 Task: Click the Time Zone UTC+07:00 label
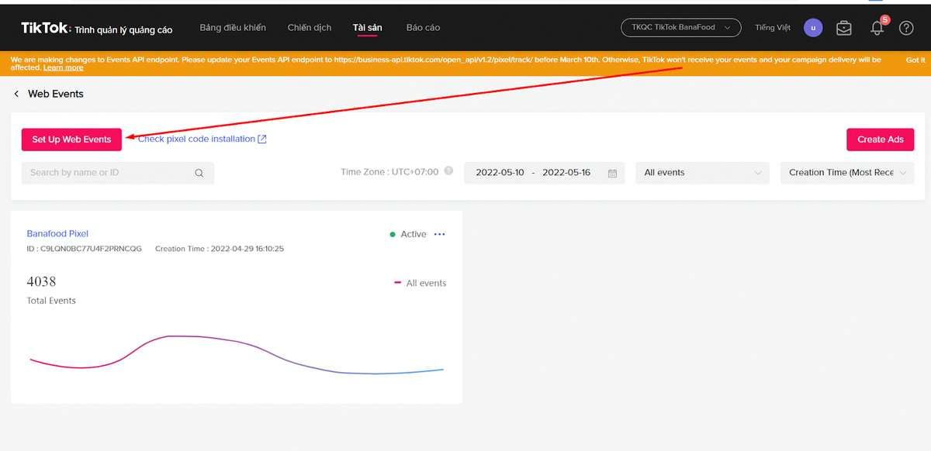pyautogui.click(x=389, y=172)
